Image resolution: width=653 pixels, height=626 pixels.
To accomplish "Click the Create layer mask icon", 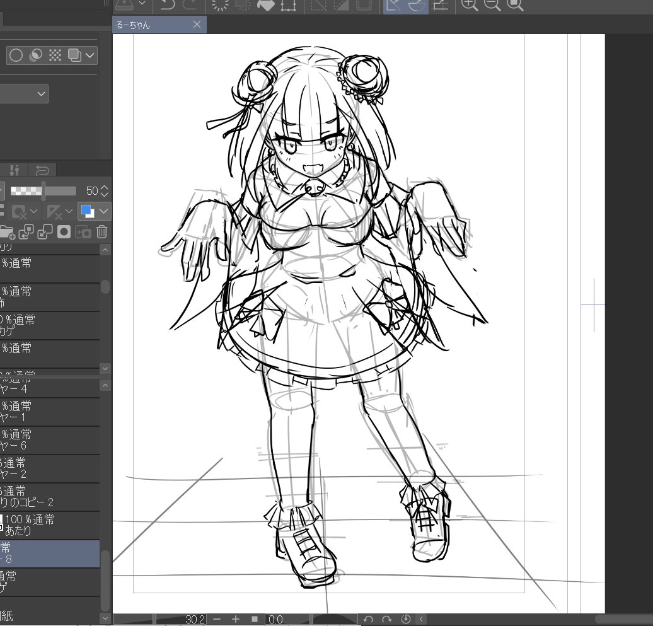I will pos(64,232).
